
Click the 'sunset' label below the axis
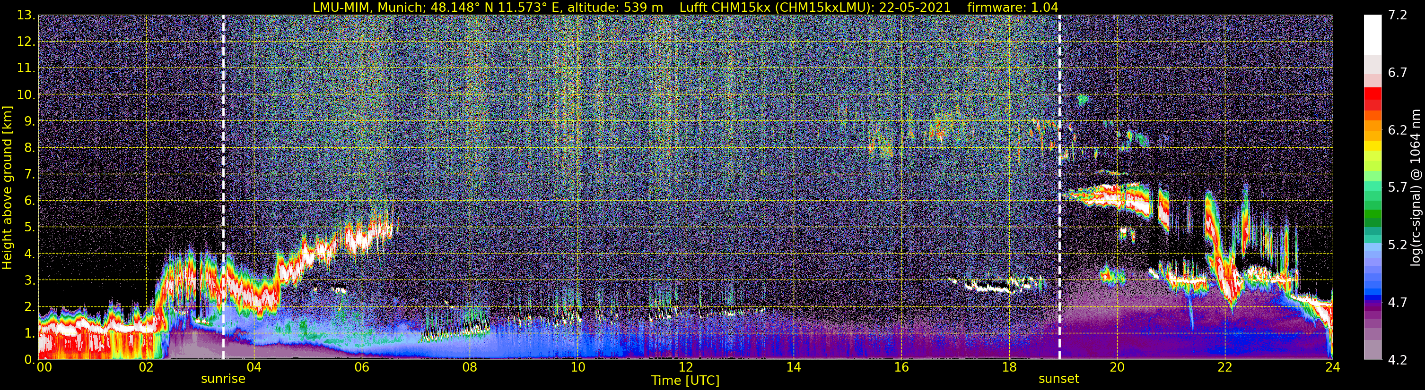(1059, 379)
